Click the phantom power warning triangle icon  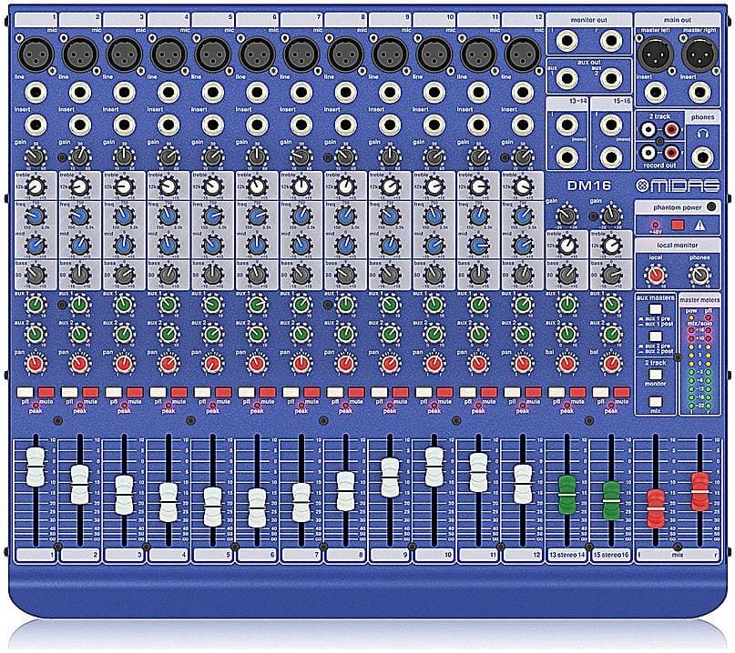point(698,225)
